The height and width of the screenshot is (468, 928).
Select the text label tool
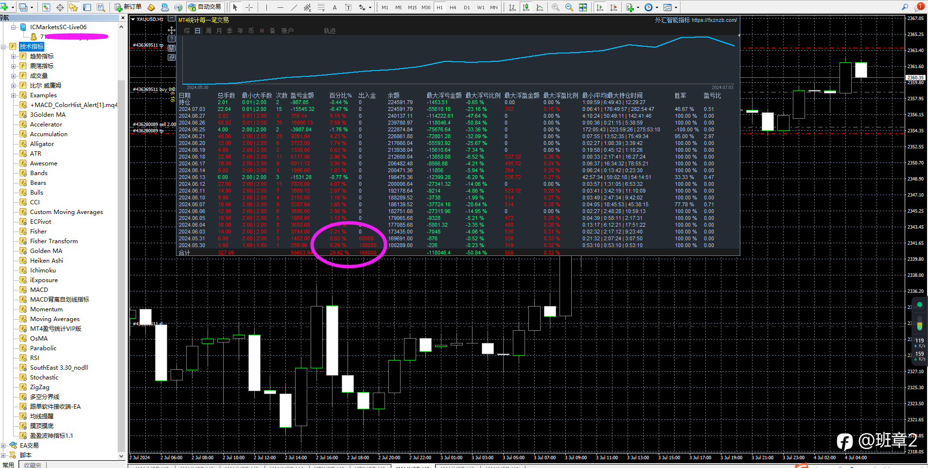(x=348, y=7)
